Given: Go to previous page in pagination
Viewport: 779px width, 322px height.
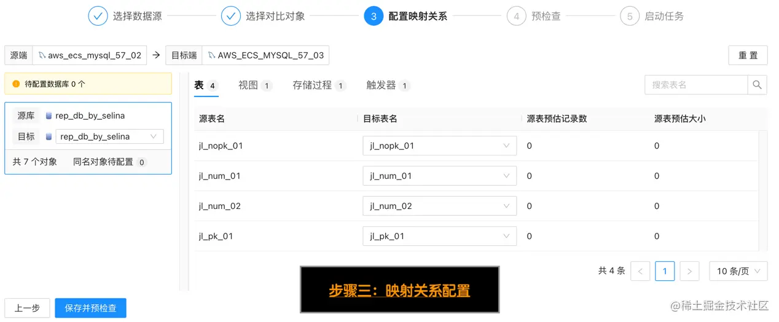Looking at the screenshot, I should tap(640, 271).
